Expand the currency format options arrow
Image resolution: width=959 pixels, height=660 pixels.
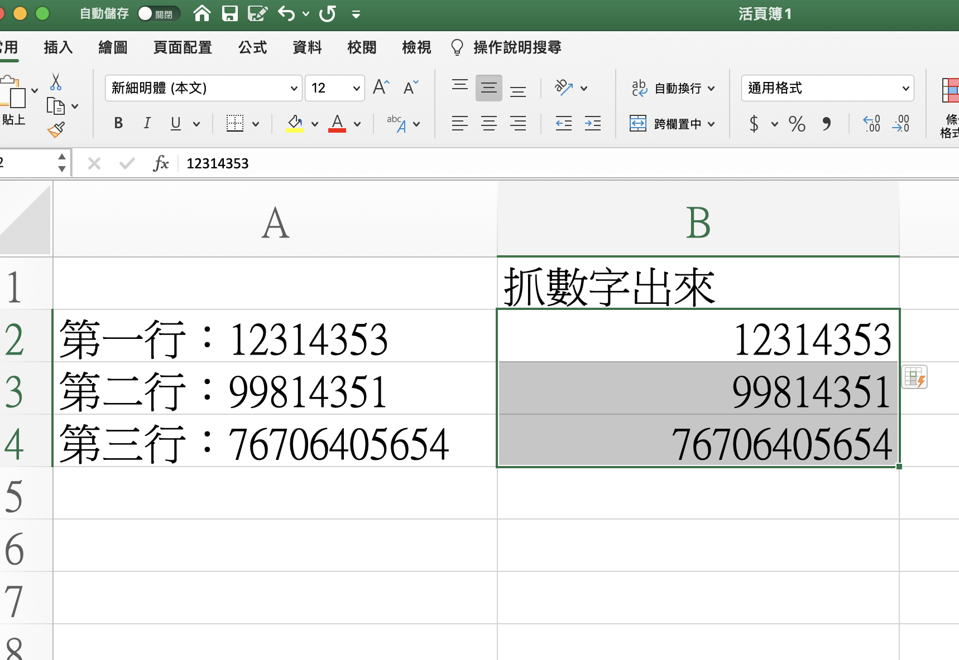tap(775, 124)
